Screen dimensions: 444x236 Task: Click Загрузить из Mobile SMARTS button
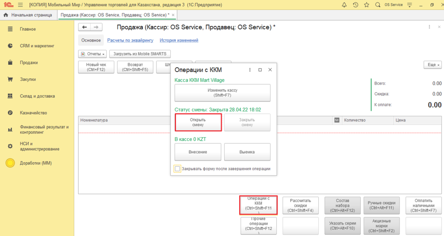(140, 54)
